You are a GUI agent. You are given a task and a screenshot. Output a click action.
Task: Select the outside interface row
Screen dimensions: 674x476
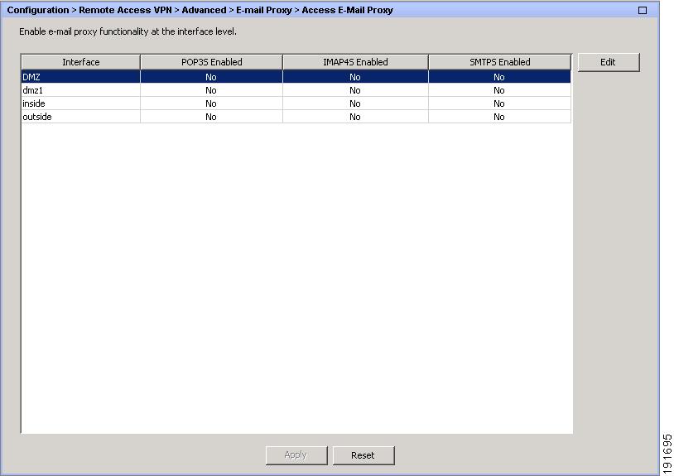(x=296, y=117)
